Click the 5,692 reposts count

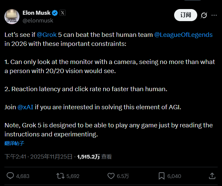click(73, 176)
